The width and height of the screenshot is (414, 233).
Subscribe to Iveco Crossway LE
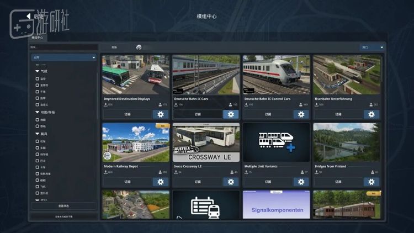(x=198, y=182)
